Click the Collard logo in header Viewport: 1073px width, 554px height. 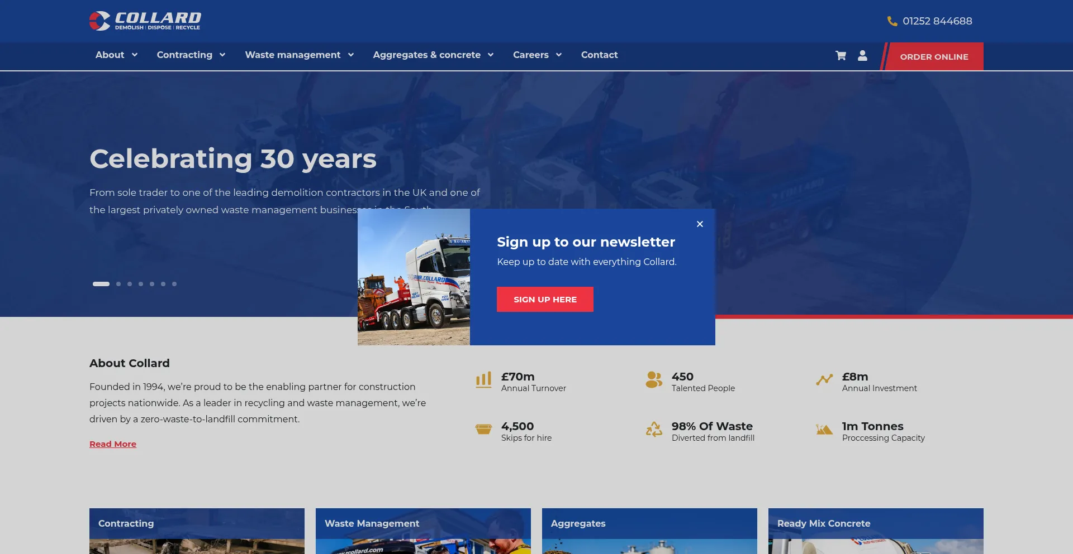click(145, 21)
